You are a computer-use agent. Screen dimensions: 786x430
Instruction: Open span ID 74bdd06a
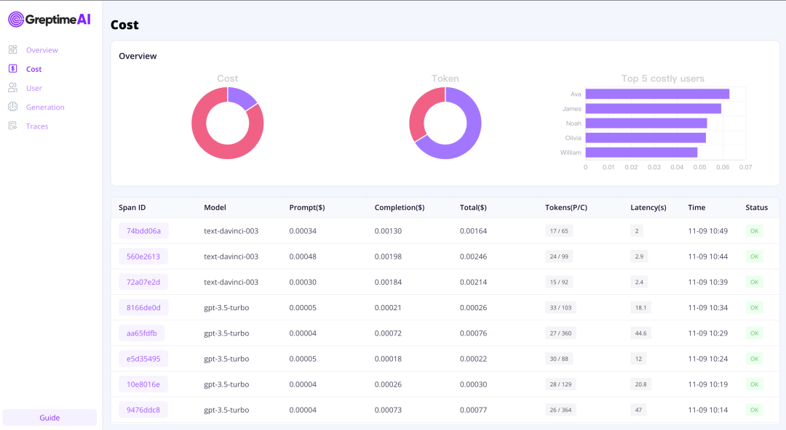click(143, 231)
